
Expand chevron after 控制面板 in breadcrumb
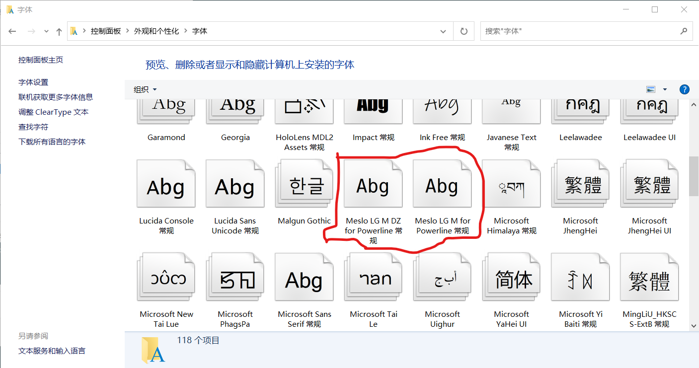128,31
